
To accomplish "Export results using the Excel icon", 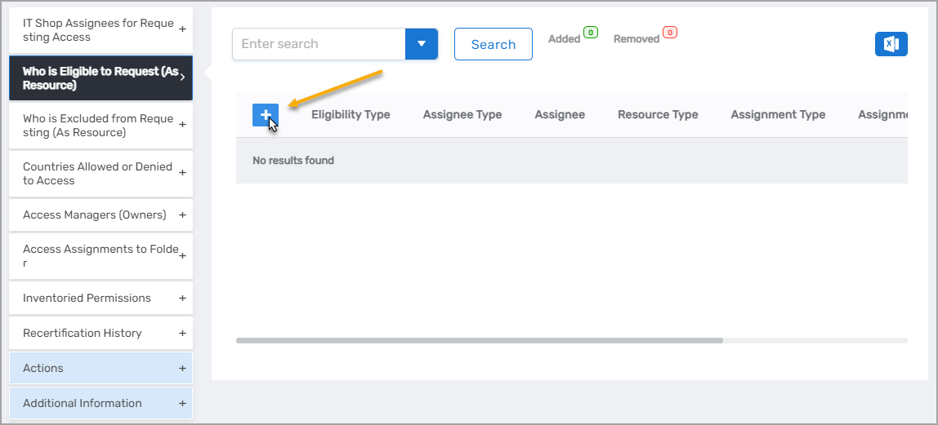I will point(891,44).
